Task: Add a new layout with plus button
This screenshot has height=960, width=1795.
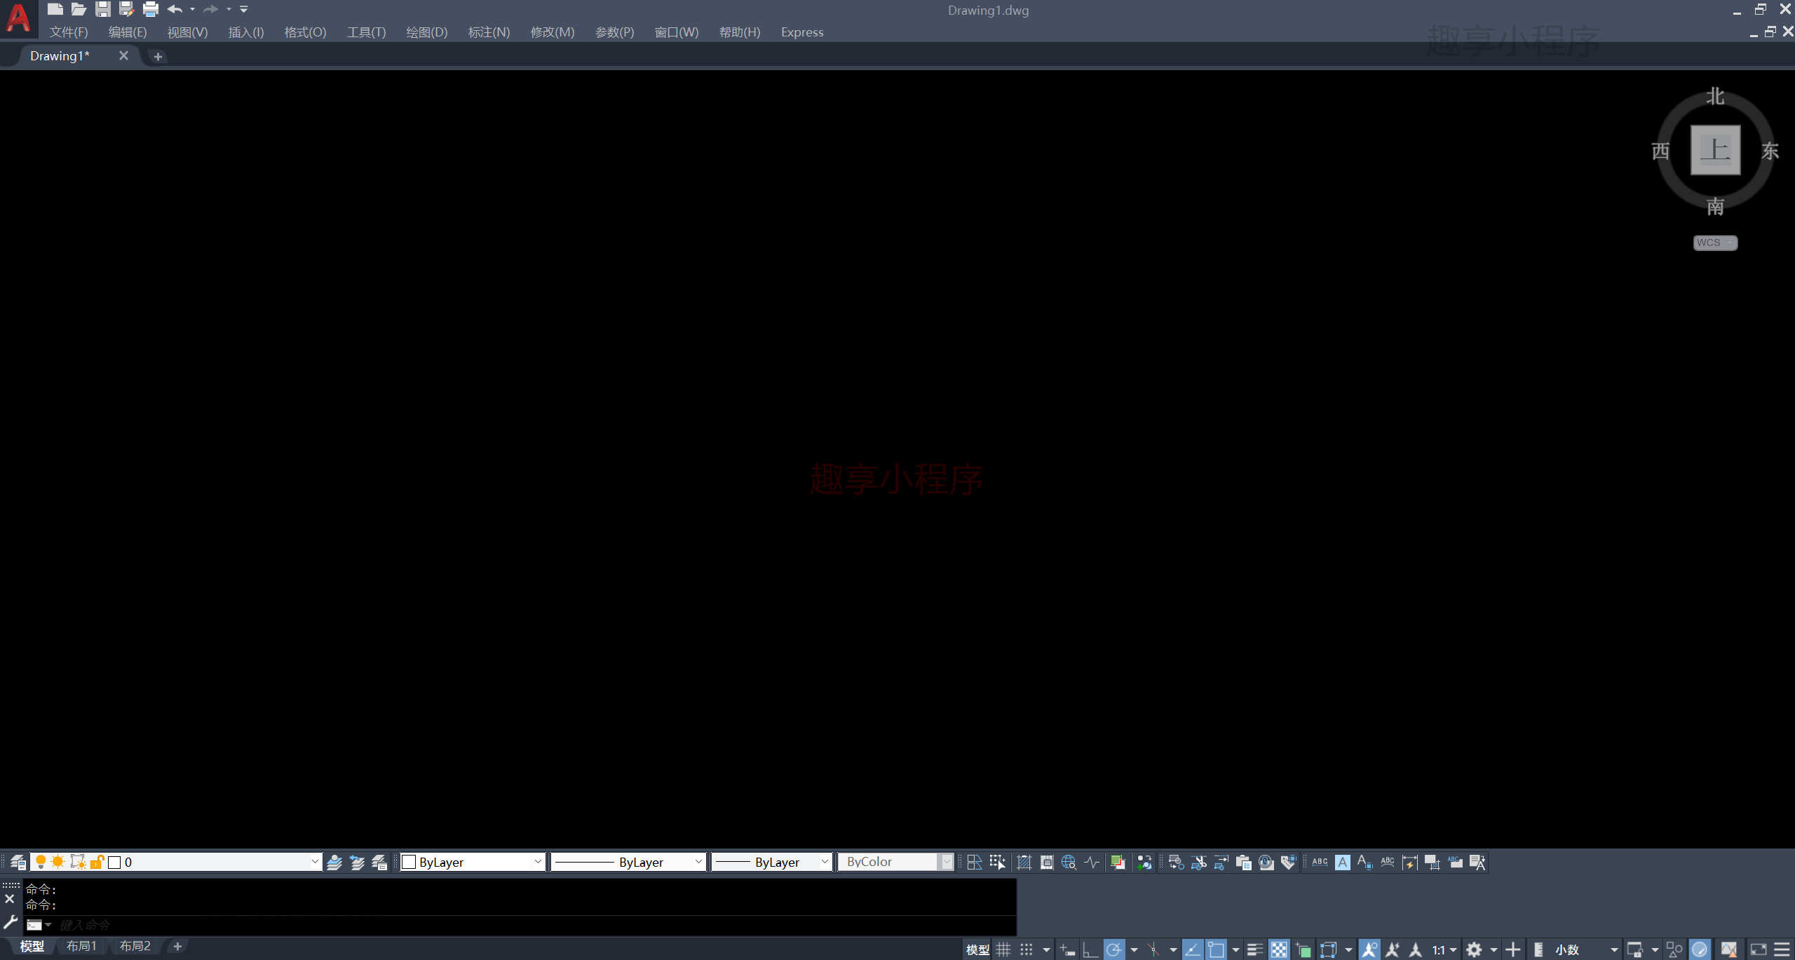Action: [177, 946]
